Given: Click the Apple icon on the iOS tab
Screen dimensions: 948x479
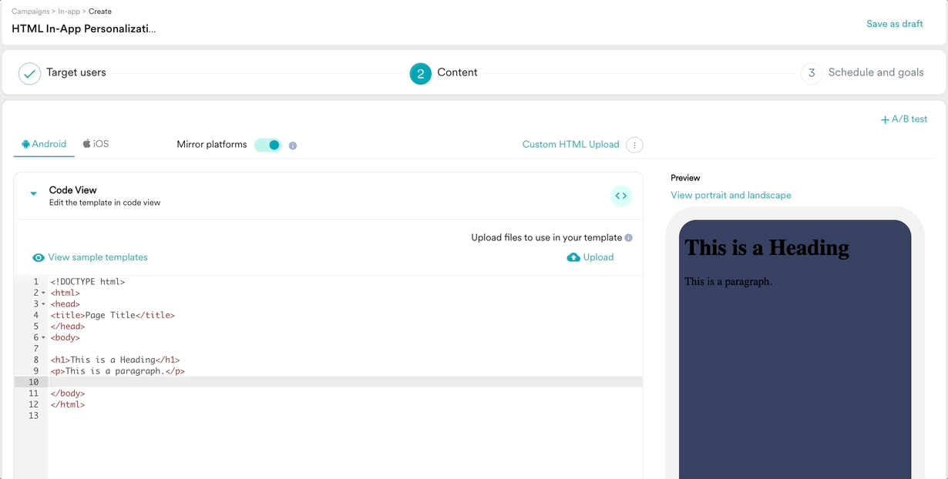Looking at the screenshot, I should point(87,143).
